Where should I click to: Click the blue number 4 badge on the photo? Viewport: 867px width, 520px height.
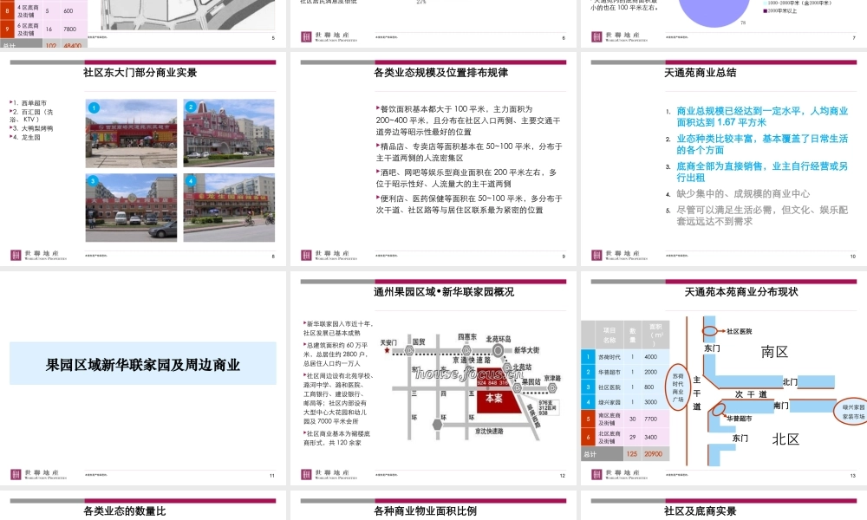[191, 181]
